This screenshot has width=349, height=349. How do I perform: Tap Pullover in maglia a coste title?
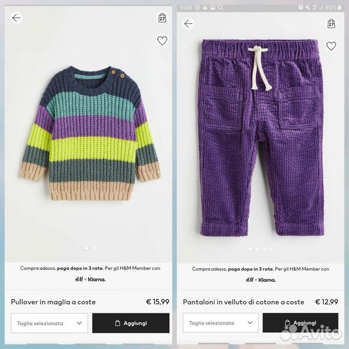coord(54,302)
